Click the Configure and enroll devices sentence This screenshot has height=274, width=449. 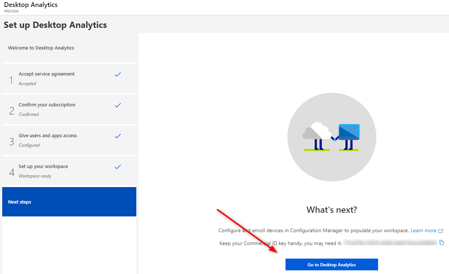(x=313, y=231)
